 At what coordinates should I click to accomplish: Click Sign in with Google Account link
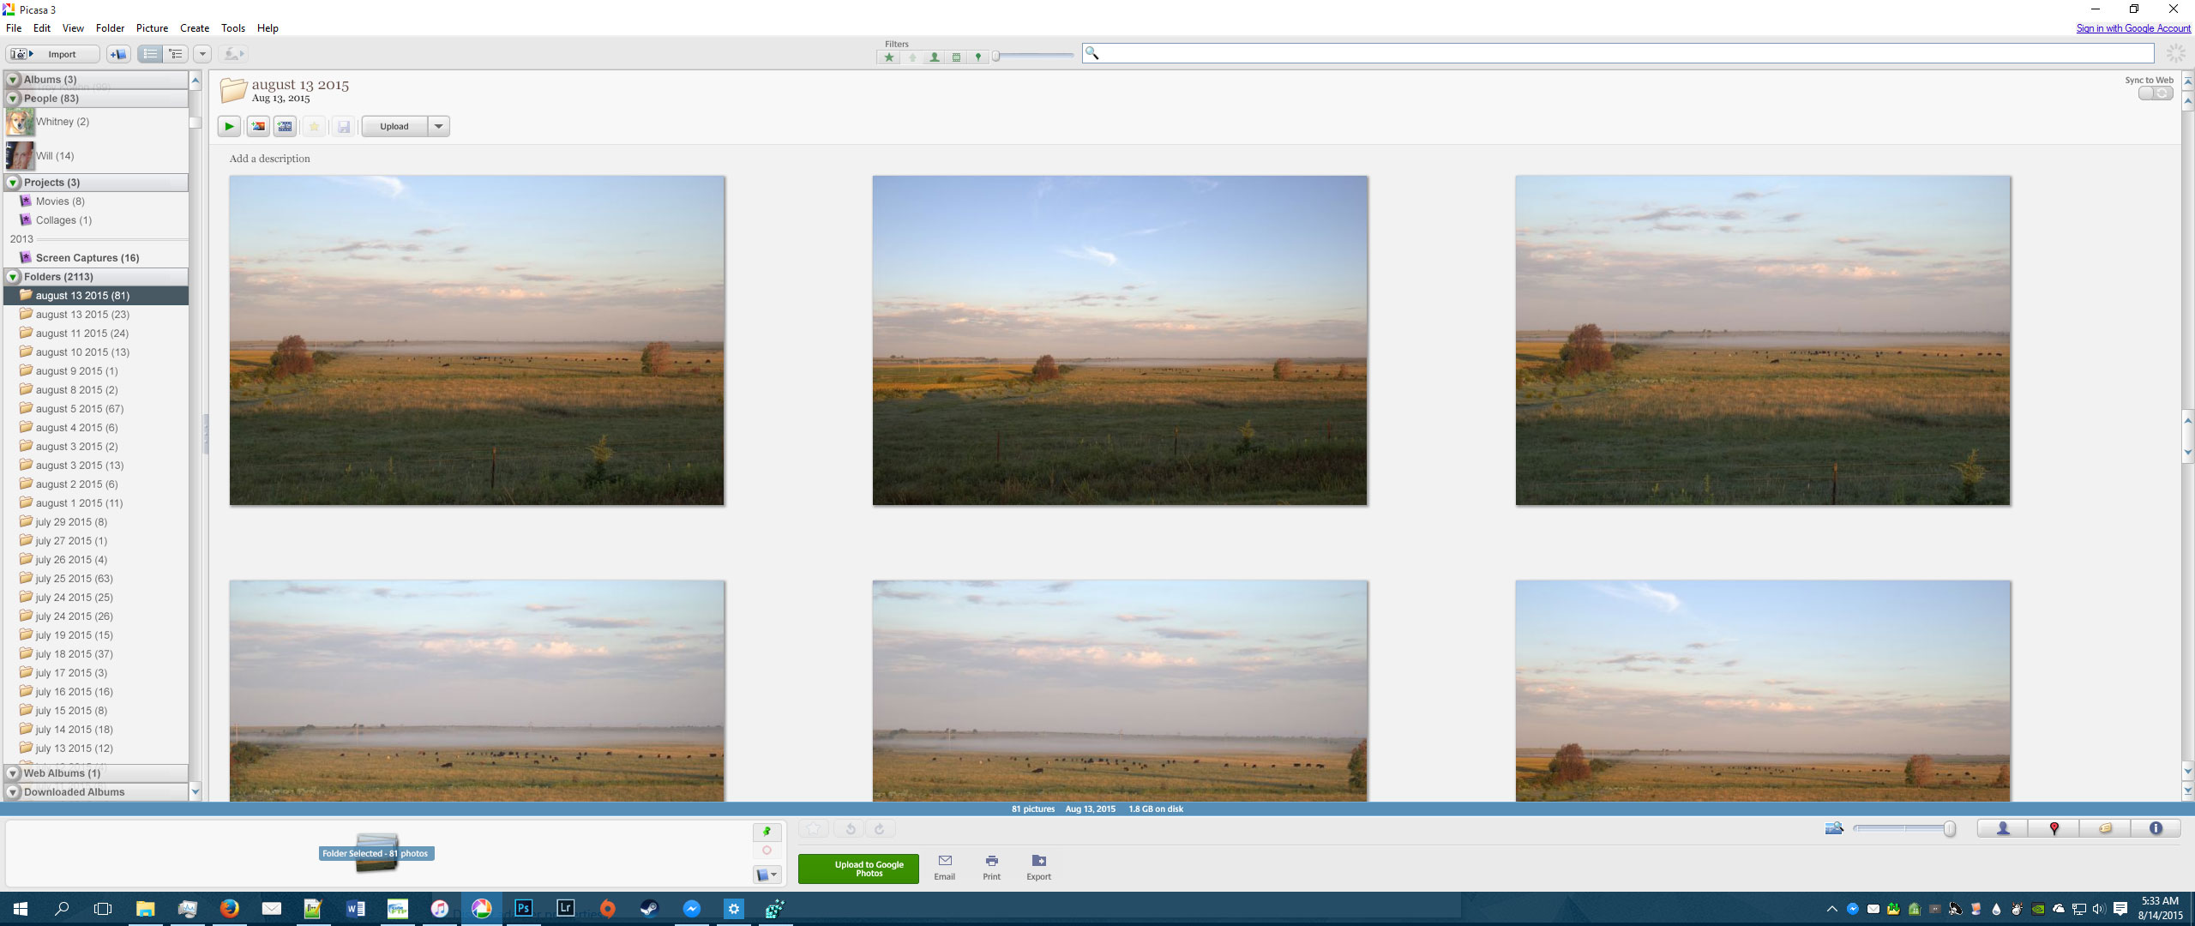click(x=2132, y=28)
